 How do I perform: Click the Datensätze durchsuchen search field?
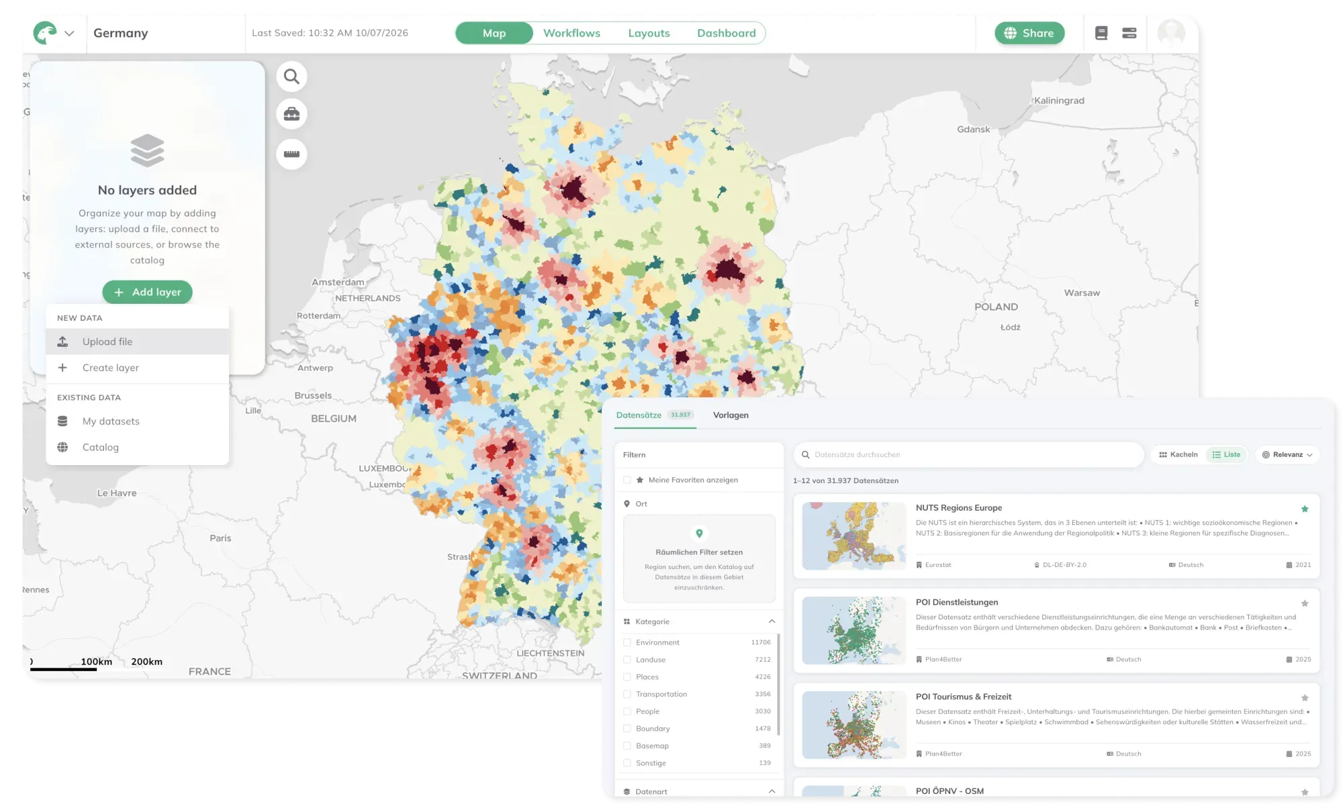pyautogui.click(x=968, y=454)
